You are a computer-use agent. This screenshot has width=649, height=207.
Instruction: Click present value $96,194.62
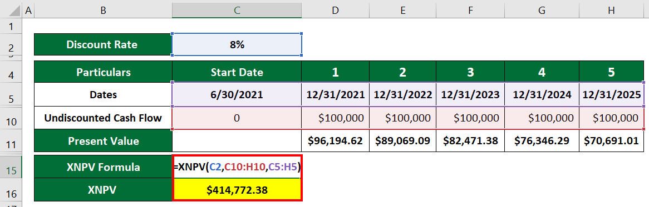click(x=336, y=141)
